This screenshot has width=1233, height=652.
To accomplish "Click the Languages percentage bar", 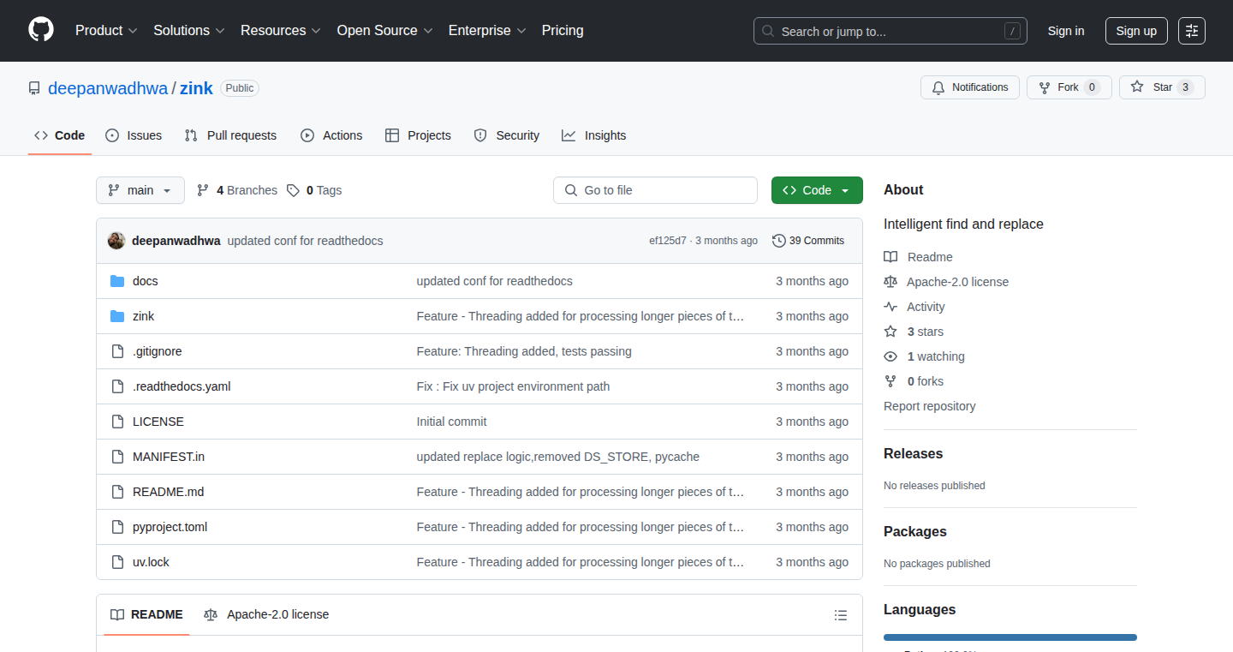I will (x=1010, y=637).
